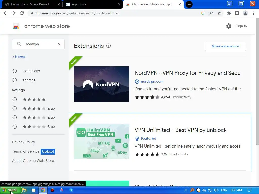Click the page vertical scrollbar
The image size is (259, 194).
[257, 82]
